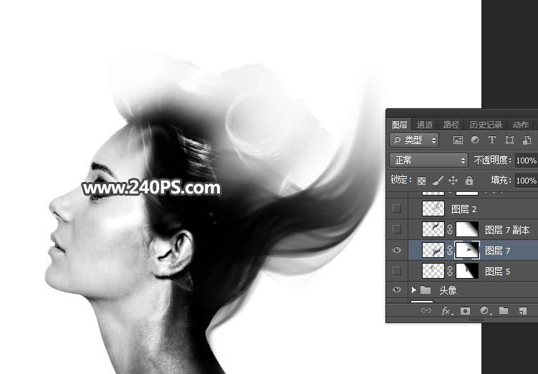Image resolution: width=538 pixels, height=374 pixels.
Task: Open the fx layer style menu
Action: point(446,311)
